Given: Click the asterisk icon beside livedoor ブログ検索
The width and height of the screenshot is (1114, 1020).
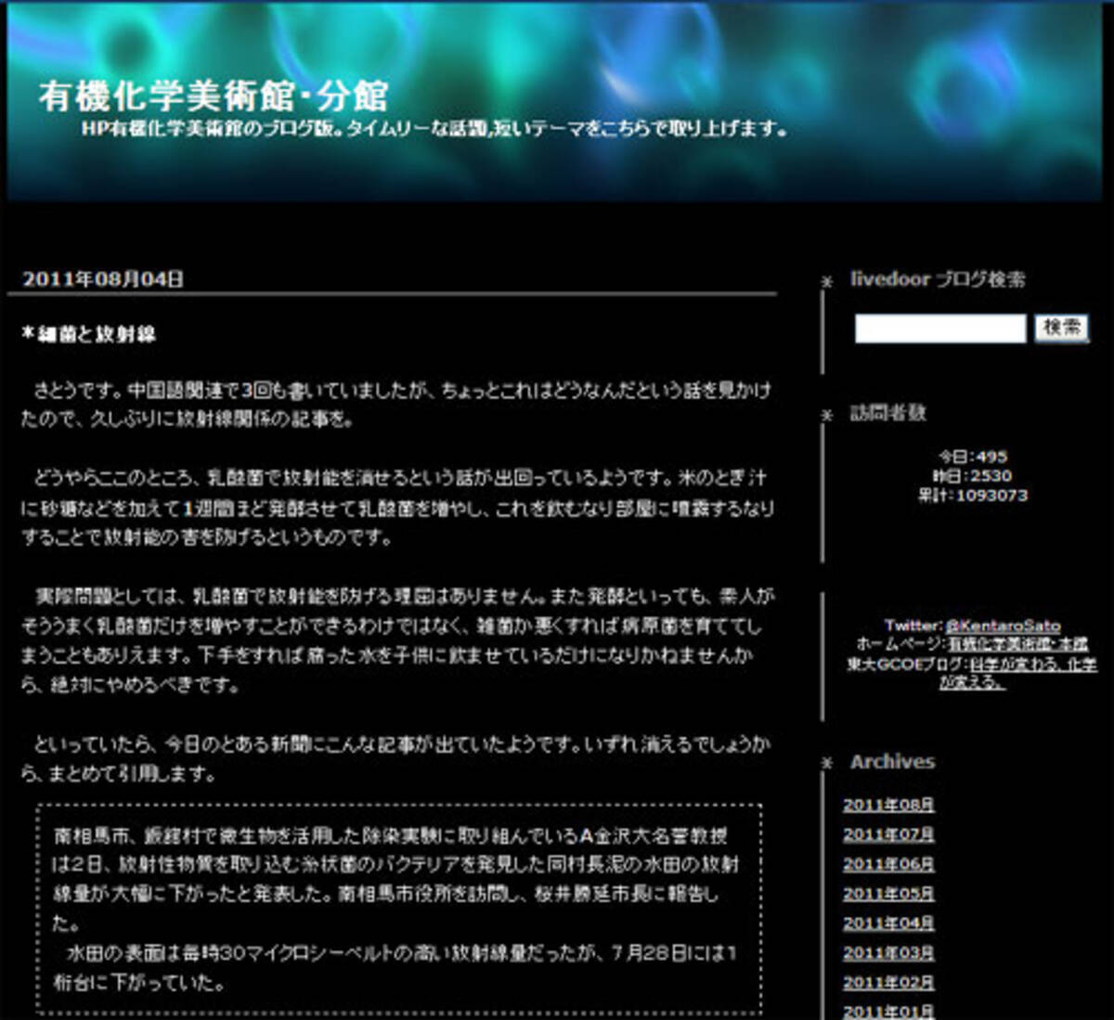Looking at the screenshot, I should (827, 281).
